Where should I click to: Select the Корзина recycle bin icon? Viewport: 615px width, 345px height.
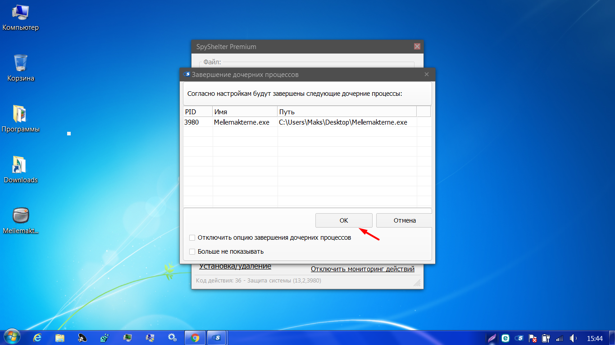[x=21, y=68]
